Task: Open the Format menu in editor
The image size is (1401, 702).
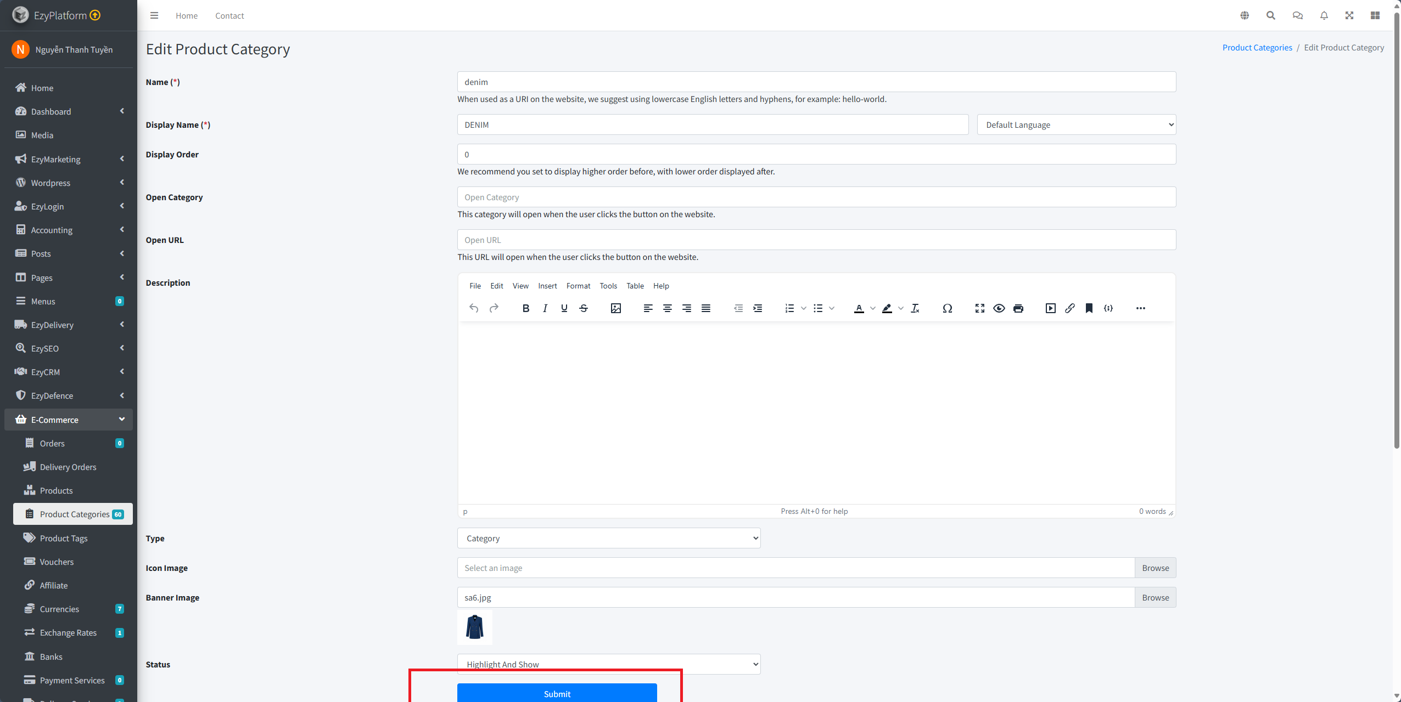Action: [578, 286]
